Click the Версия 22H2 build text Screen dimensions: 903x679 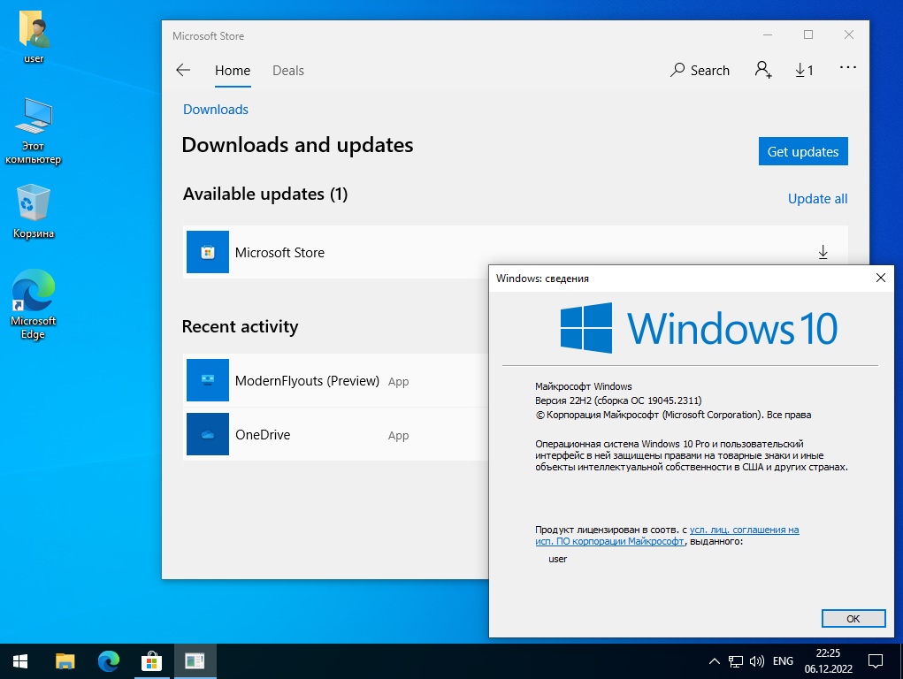tap(618, 401)
